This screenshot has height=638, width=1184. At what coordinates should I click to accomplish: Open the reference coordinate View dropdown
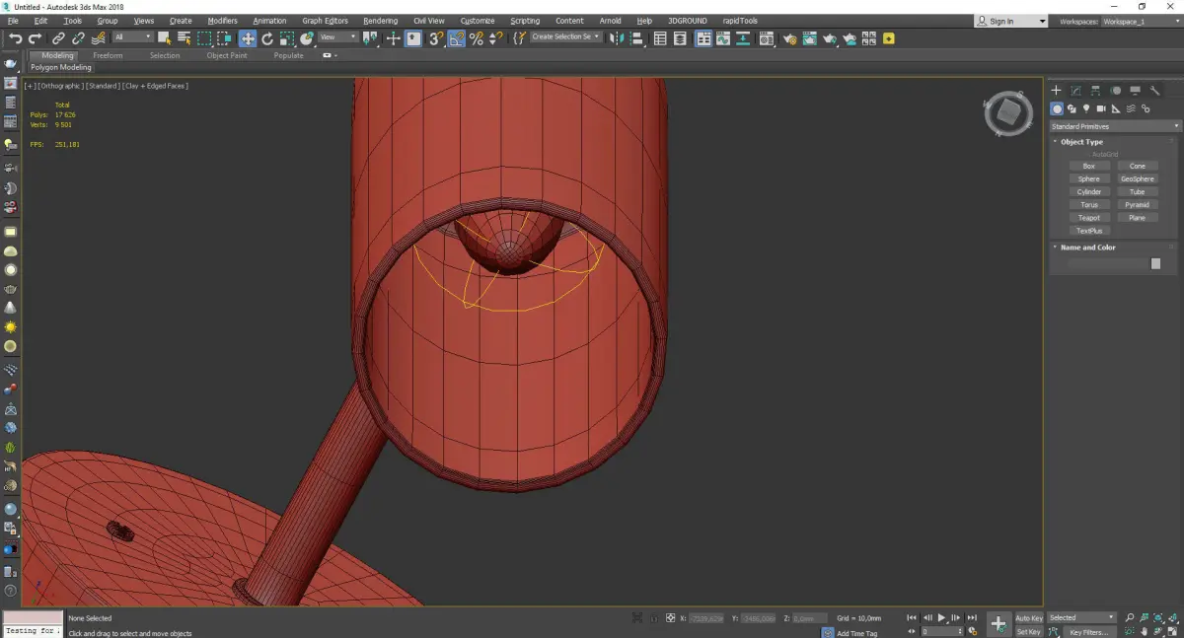tap(337, 37)
